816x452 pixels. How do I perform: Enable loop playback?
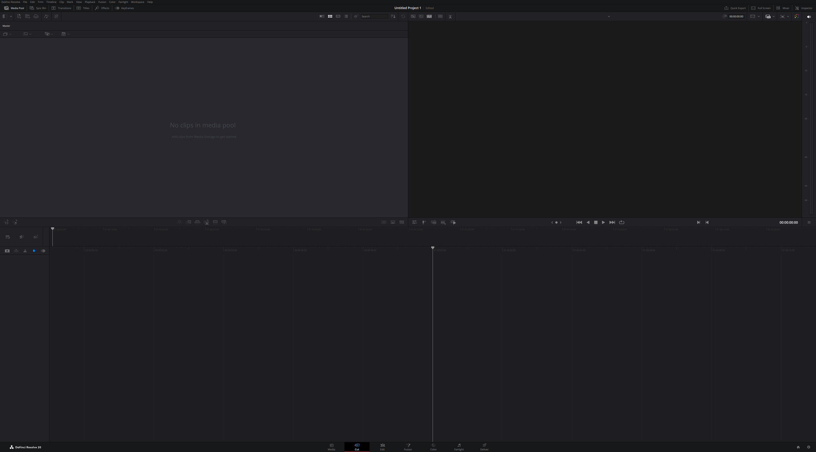(x=622, y=222)
